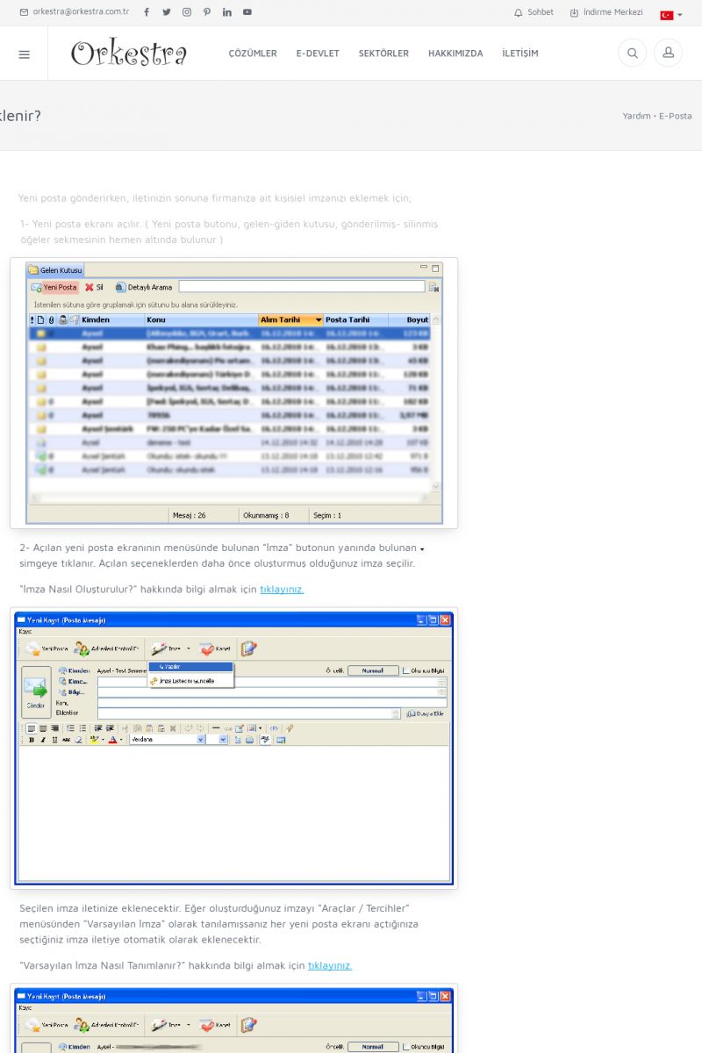The image size is (702, 1053).
Task: Open the İndirme Merkezi link
Action: click(606, 12)
